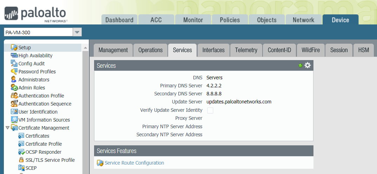Open the WildFire settings tab
Image resolution: width=377 pixels, height=174 pixels.
(310, 50)
